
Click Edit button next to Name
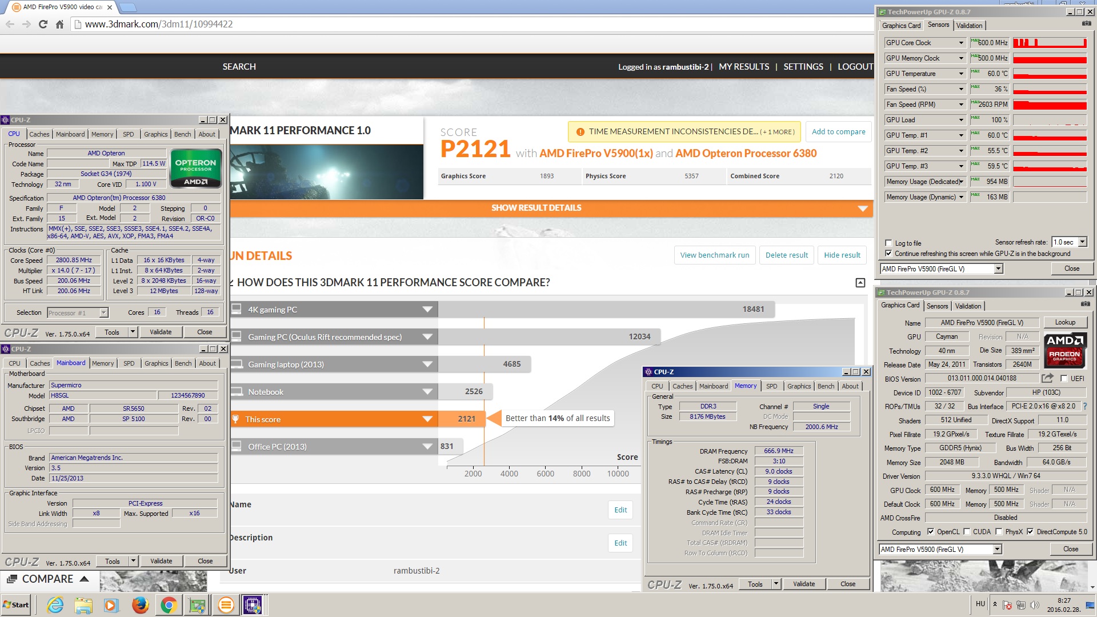click(620, 510)
